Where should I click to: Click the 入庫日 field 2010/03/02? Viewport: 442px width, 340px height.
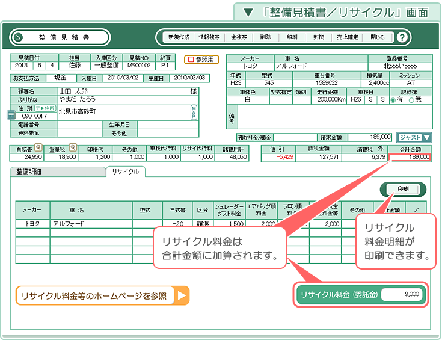point(123,78)
